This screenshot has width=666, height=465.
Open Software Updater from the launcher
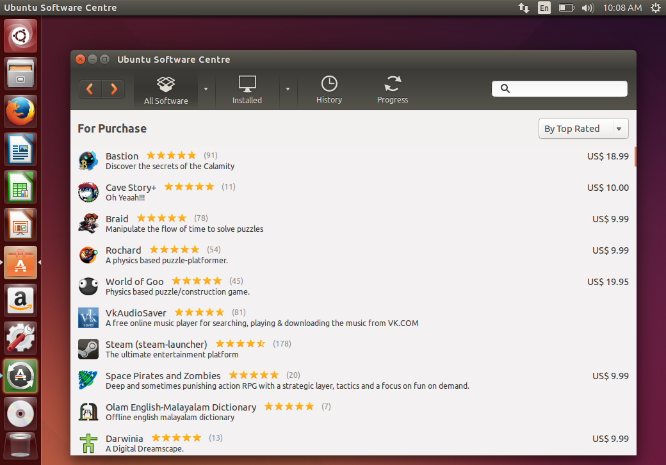20,376
